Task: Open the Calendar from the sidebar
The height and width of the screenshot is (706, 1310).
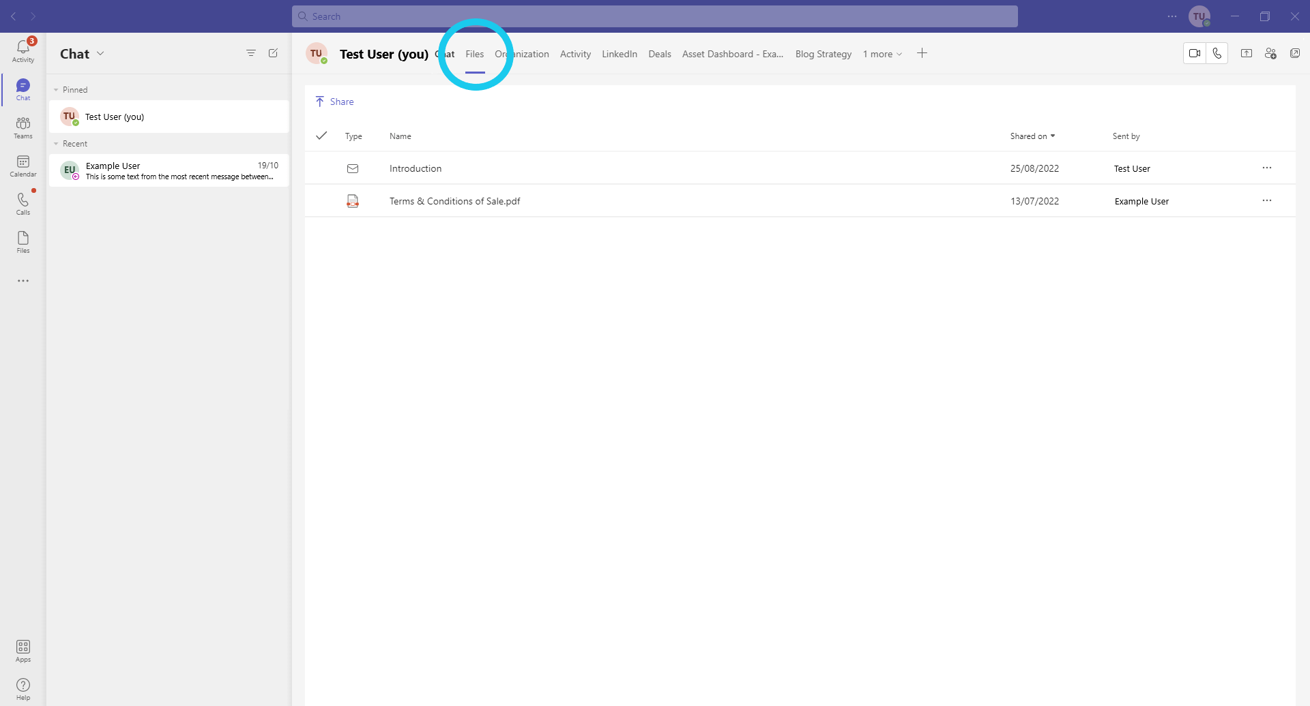Action: (x=23, y=166)
